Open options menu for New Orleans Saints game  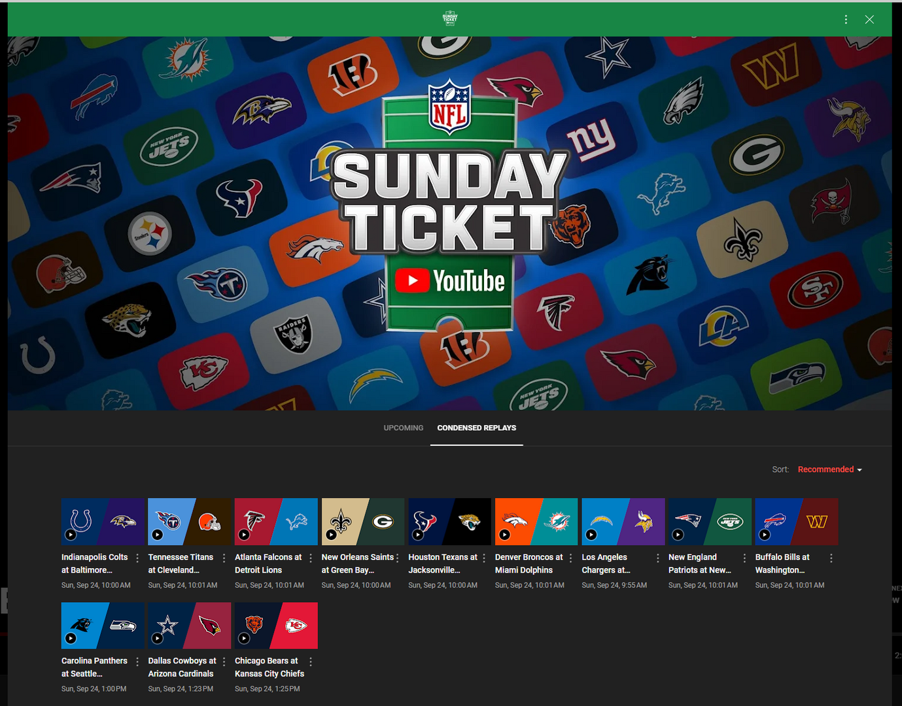(398, 558)
